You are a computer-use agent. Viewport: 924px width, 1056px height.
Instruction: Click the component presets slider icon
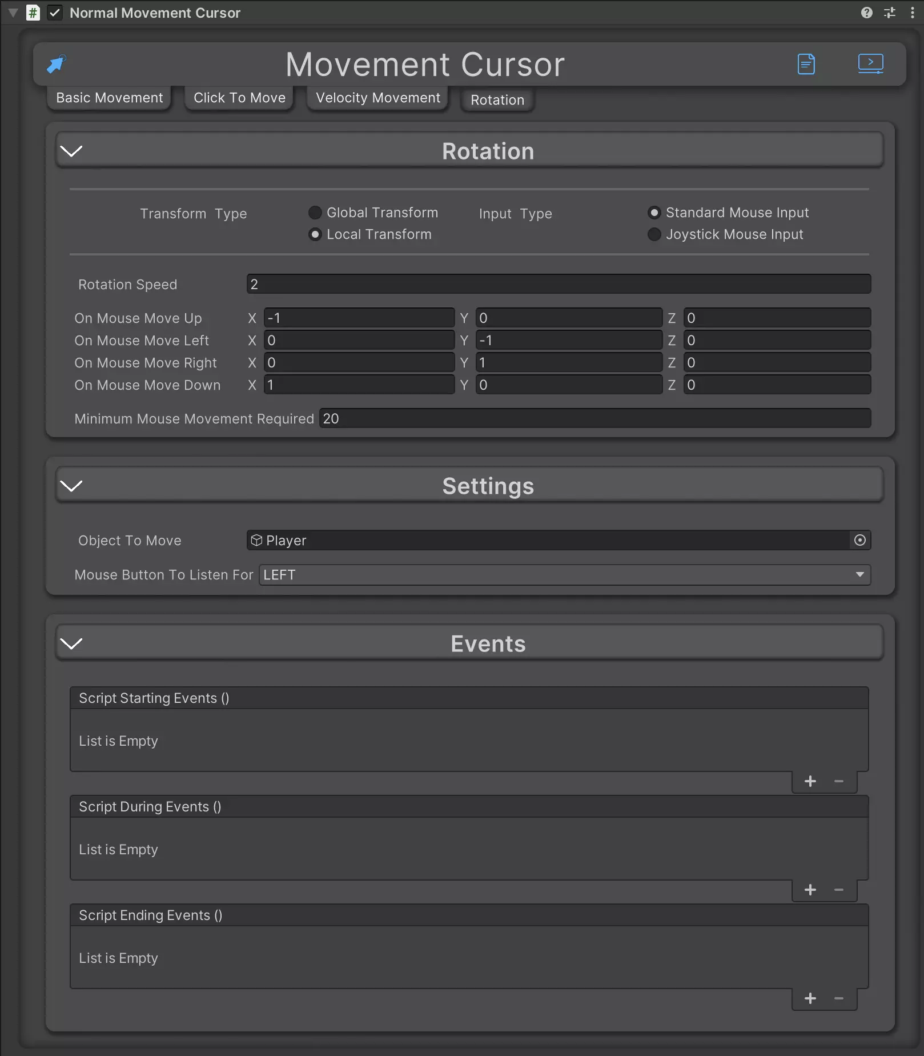[889, 13]
